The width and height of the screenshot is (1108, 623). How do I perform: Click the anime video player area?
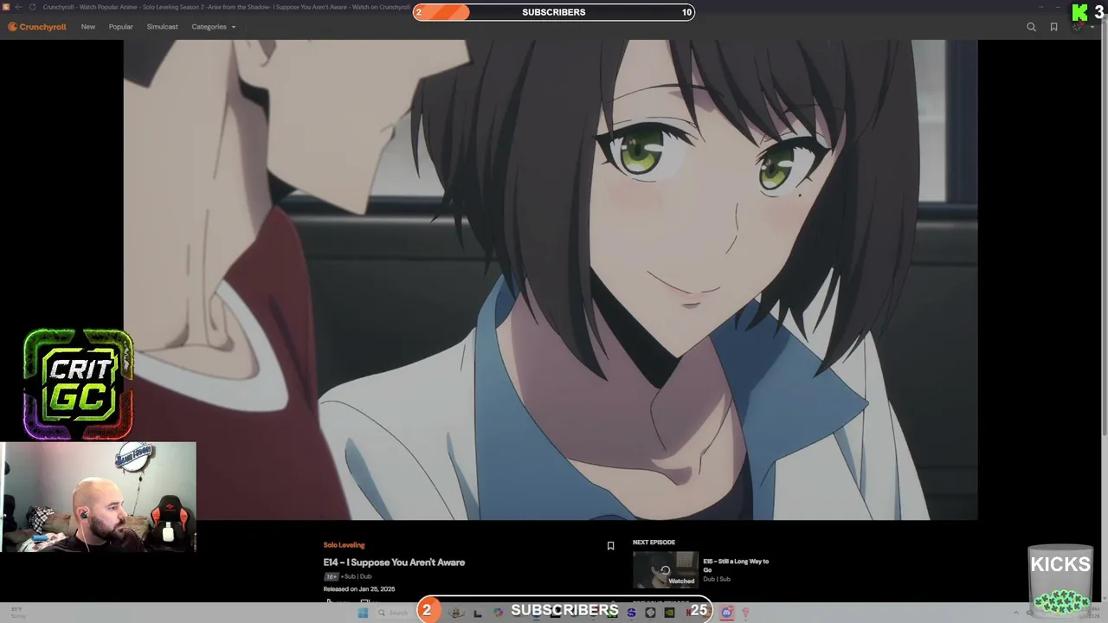(x=551, y=279)
